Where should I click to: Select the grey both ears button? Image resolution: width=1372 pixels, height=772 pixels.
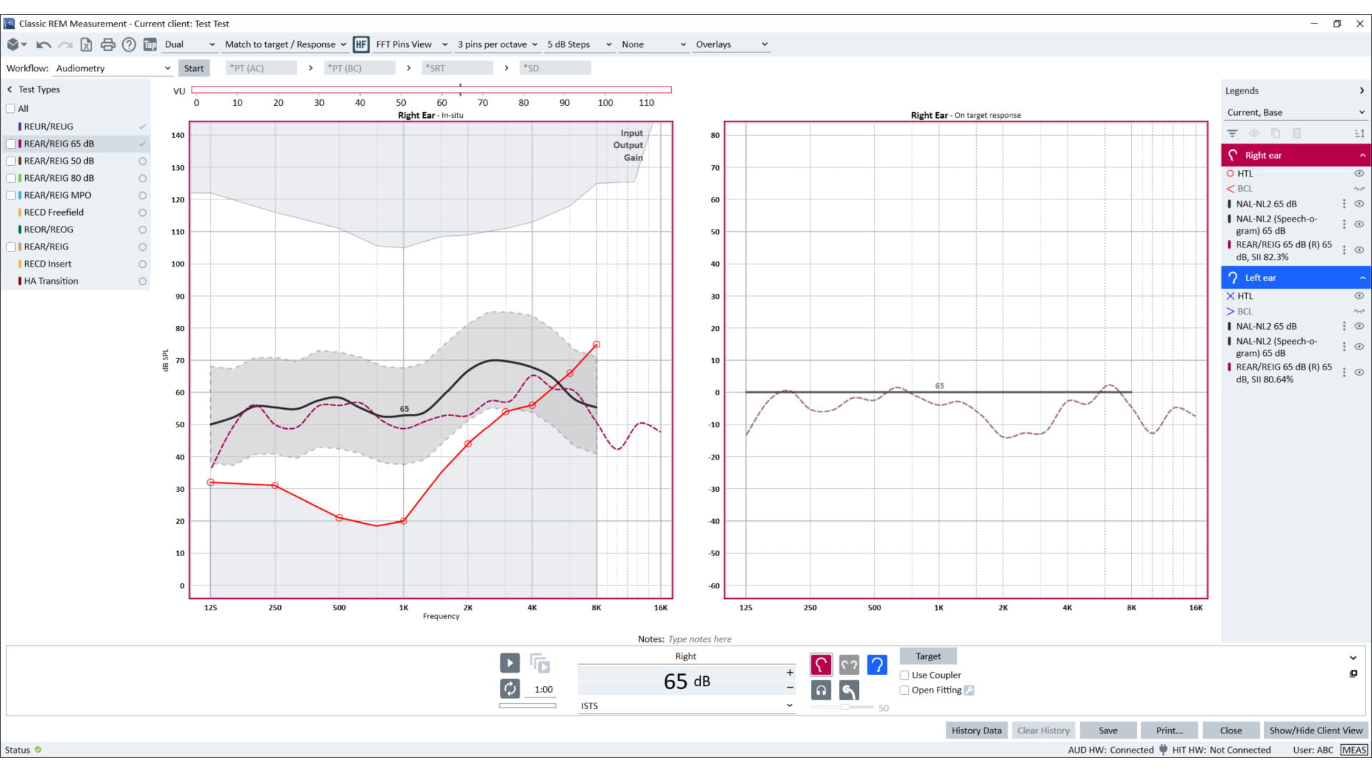(x=849, y=665)
